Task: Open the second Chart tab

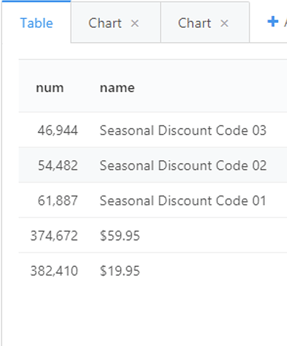Action: point(194,23)
